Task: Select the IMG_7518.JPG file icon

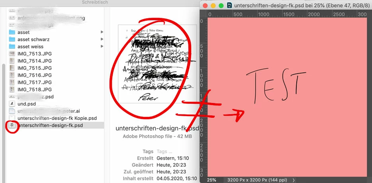Action: (x=12, y=90)
